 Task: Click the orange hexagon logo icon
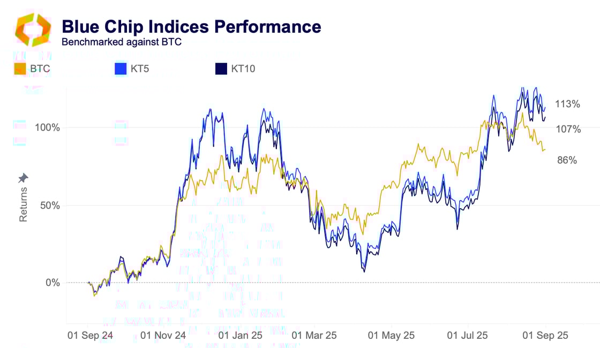[x=33, y=30]
